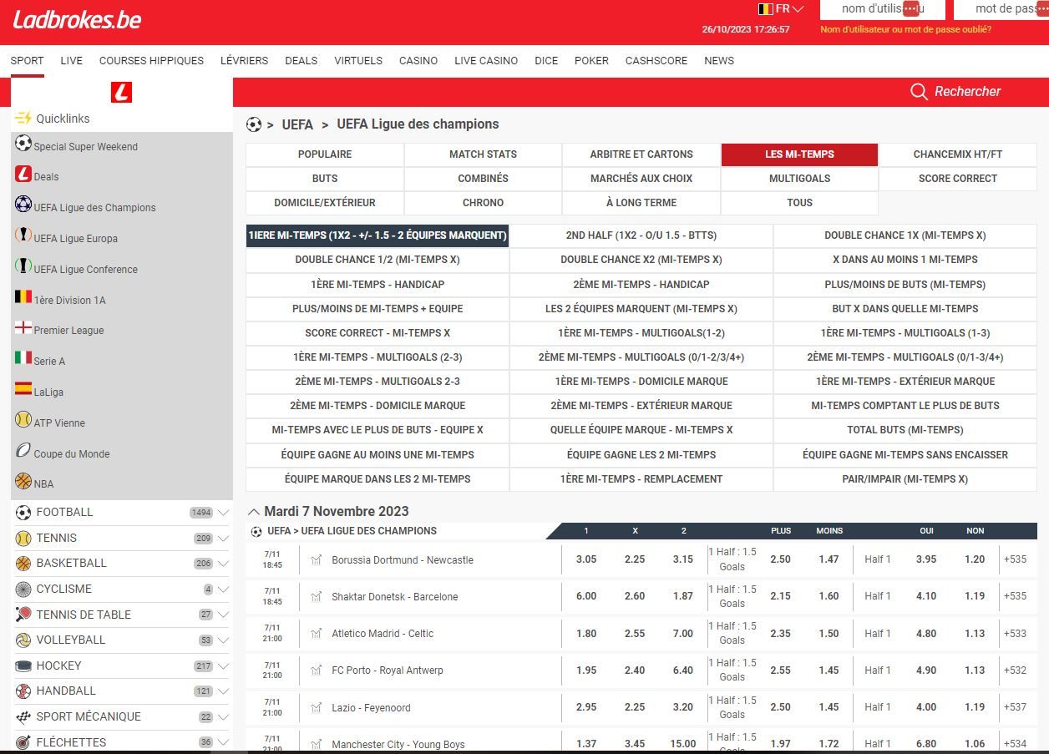Click the mot de passe input field

pos(1001,9)
